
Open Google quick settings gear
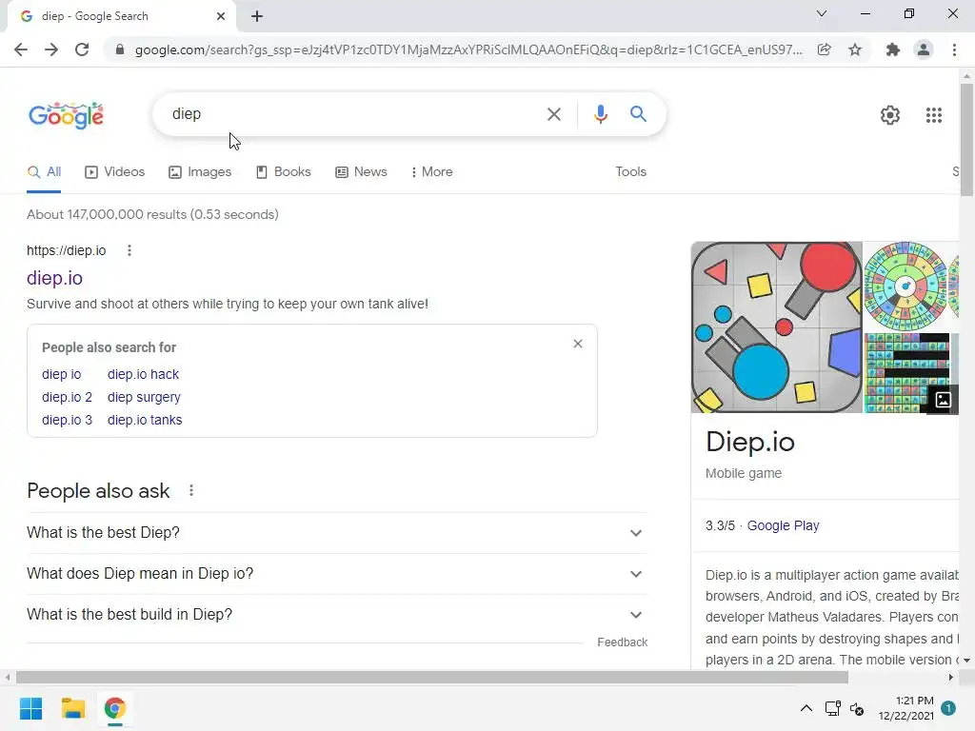click(890, 115)
